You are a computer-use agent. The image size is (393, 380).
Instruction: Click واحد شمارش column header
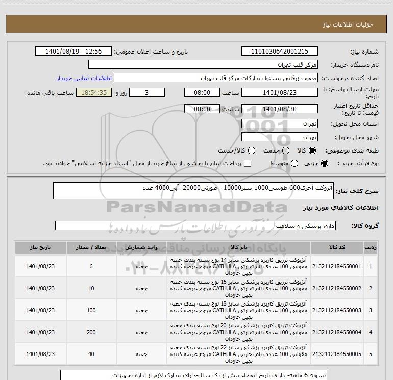(x=141, y=248)
